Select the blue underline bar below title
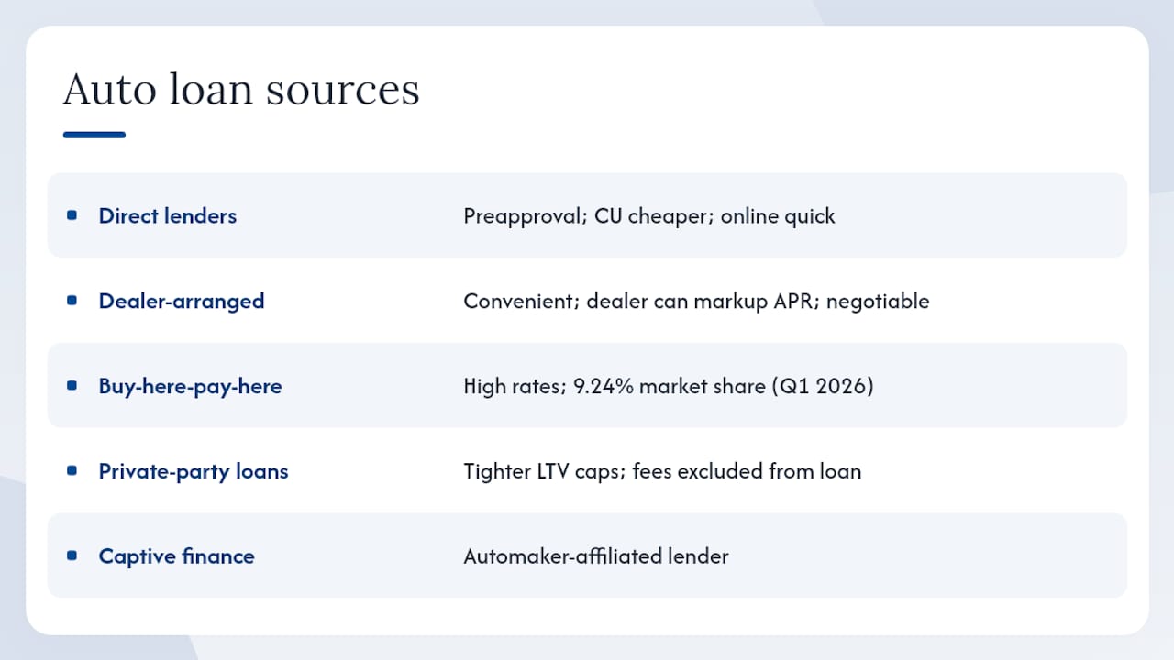The image size is (1174, 660). 94,135
